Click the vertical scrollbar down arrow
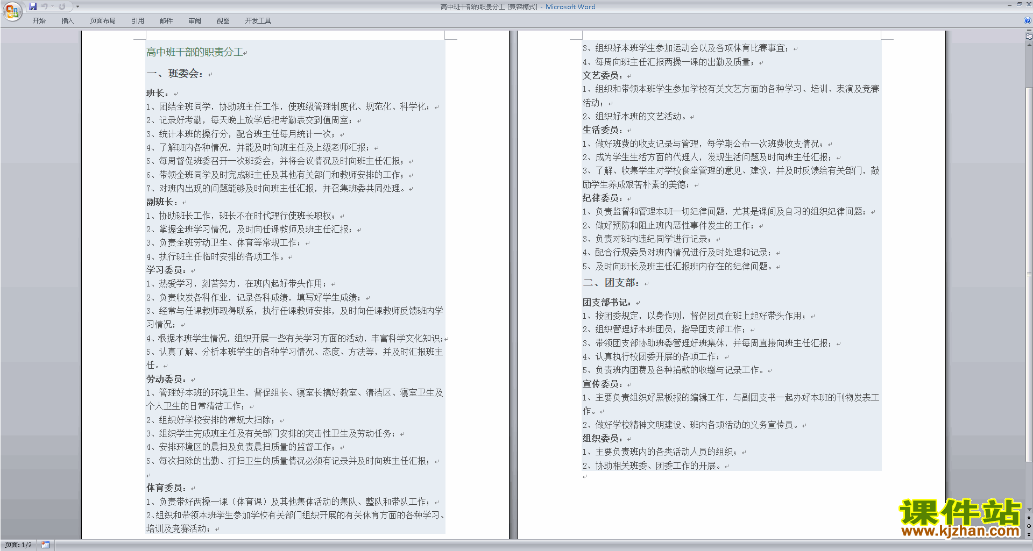This screenshot has height=551, width=1033. 1029,510
